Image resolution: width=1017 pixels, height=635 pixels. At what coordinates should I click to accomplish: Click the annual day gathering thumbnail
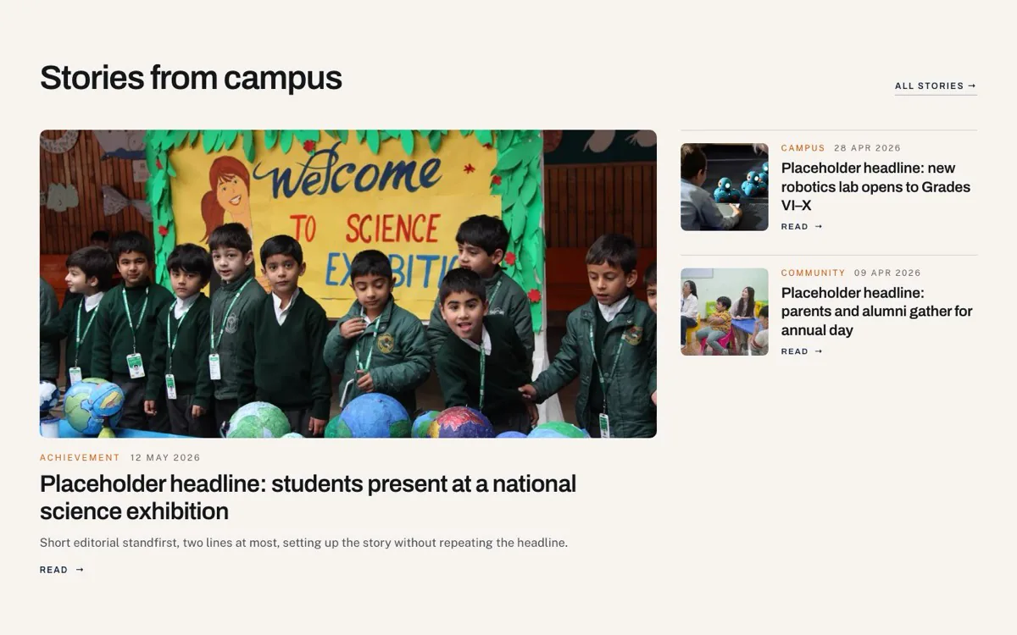pyautogui.click(x=725, y=312)
